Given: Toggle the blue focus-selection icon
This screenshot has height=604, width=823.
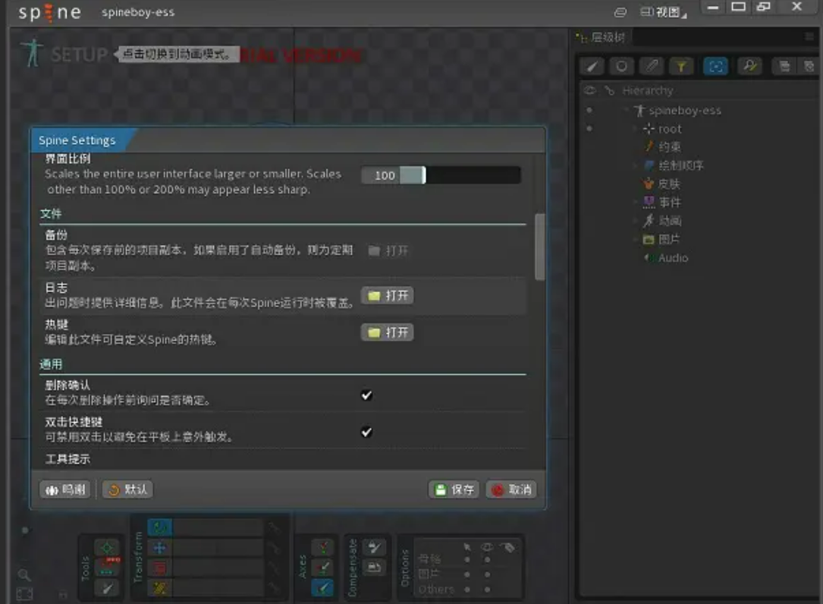Looking at the screenshot, I should tap(715, 66).
